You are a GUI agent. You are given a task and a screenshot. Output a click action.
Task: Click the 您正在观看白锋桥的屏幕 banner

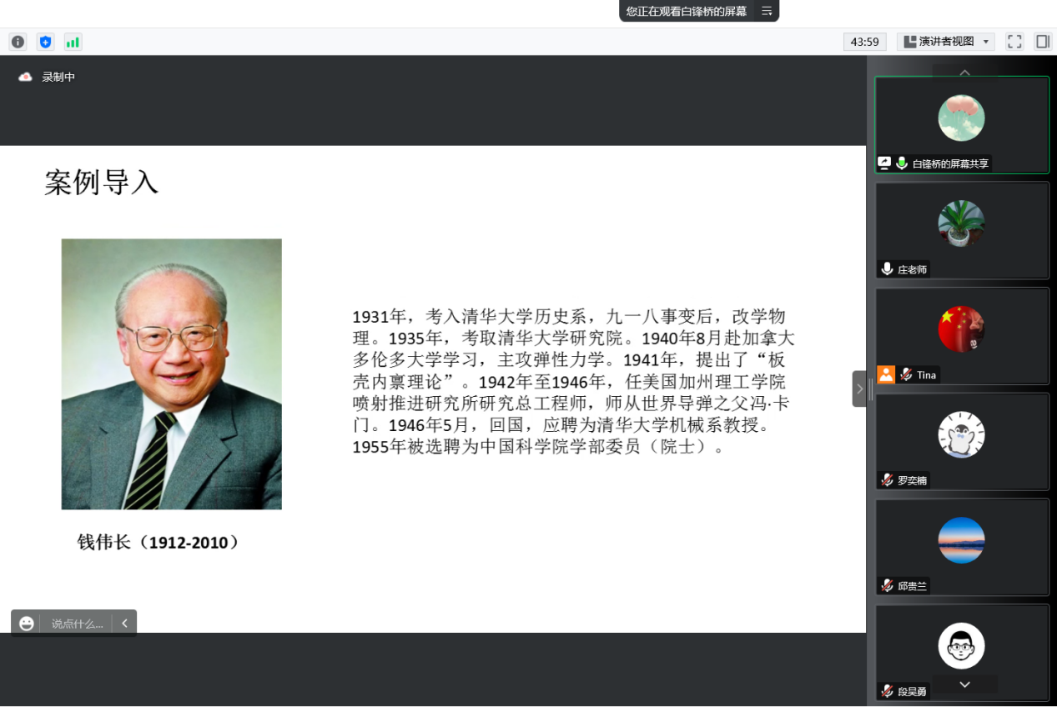coord(687,11)
